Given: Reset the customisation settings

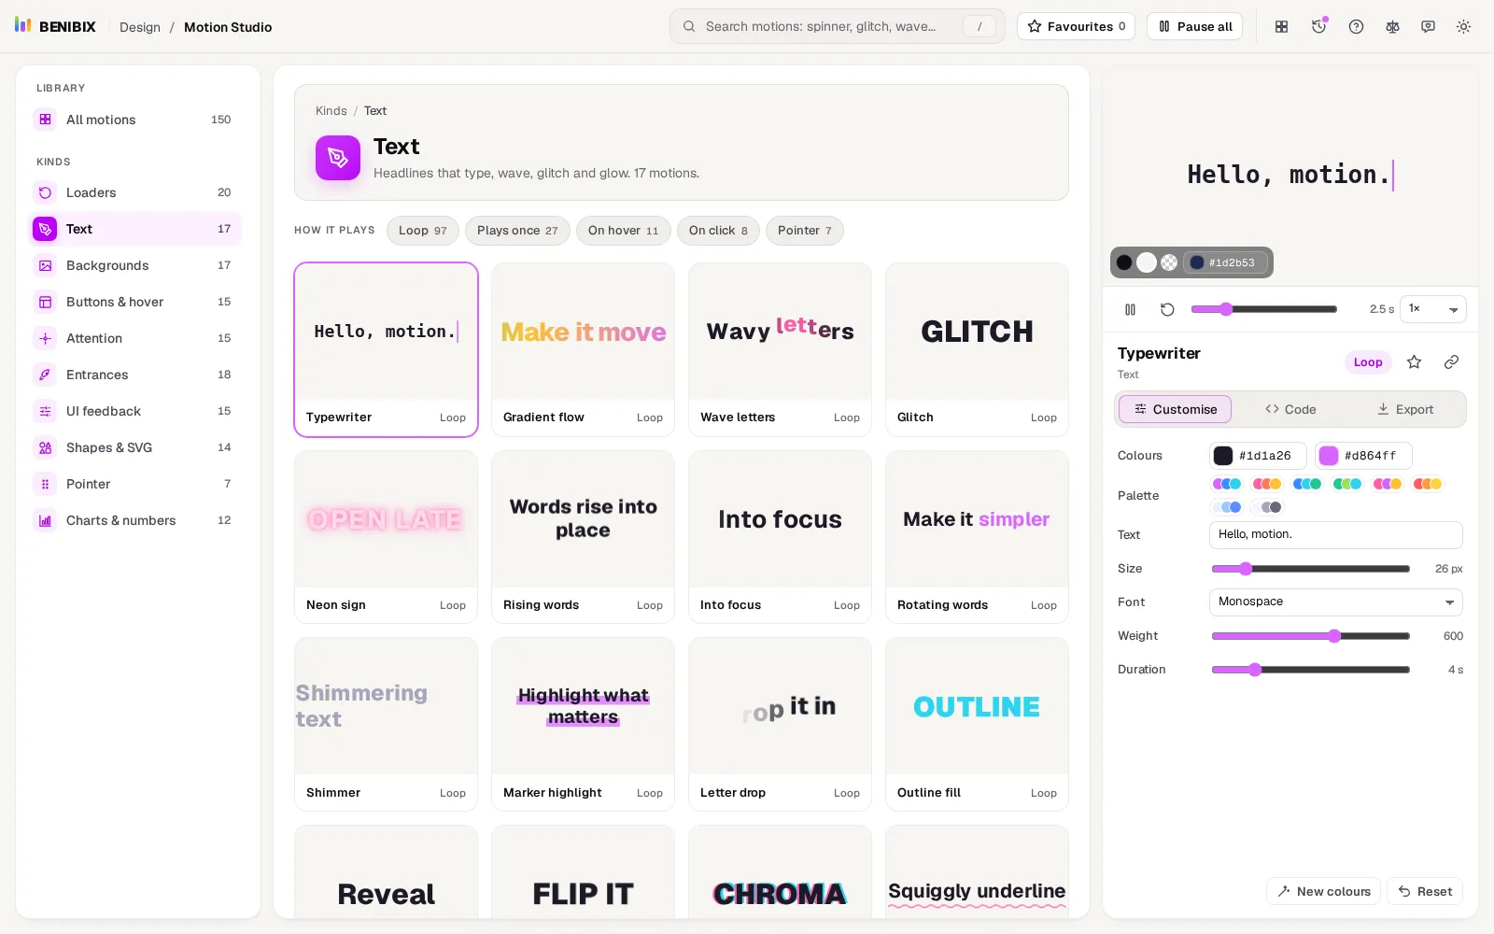Looking at the screenshot, I should pyautogui.click(x=1425, y=891).
